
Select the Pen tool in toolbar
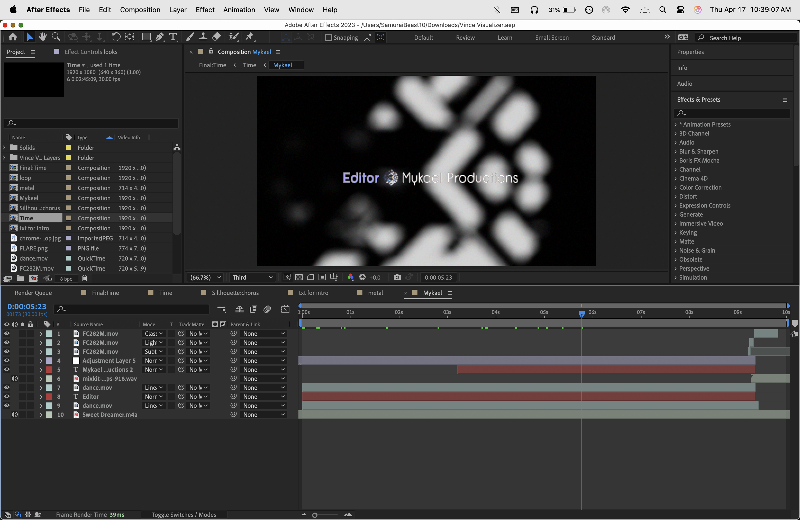pos(160,37)
